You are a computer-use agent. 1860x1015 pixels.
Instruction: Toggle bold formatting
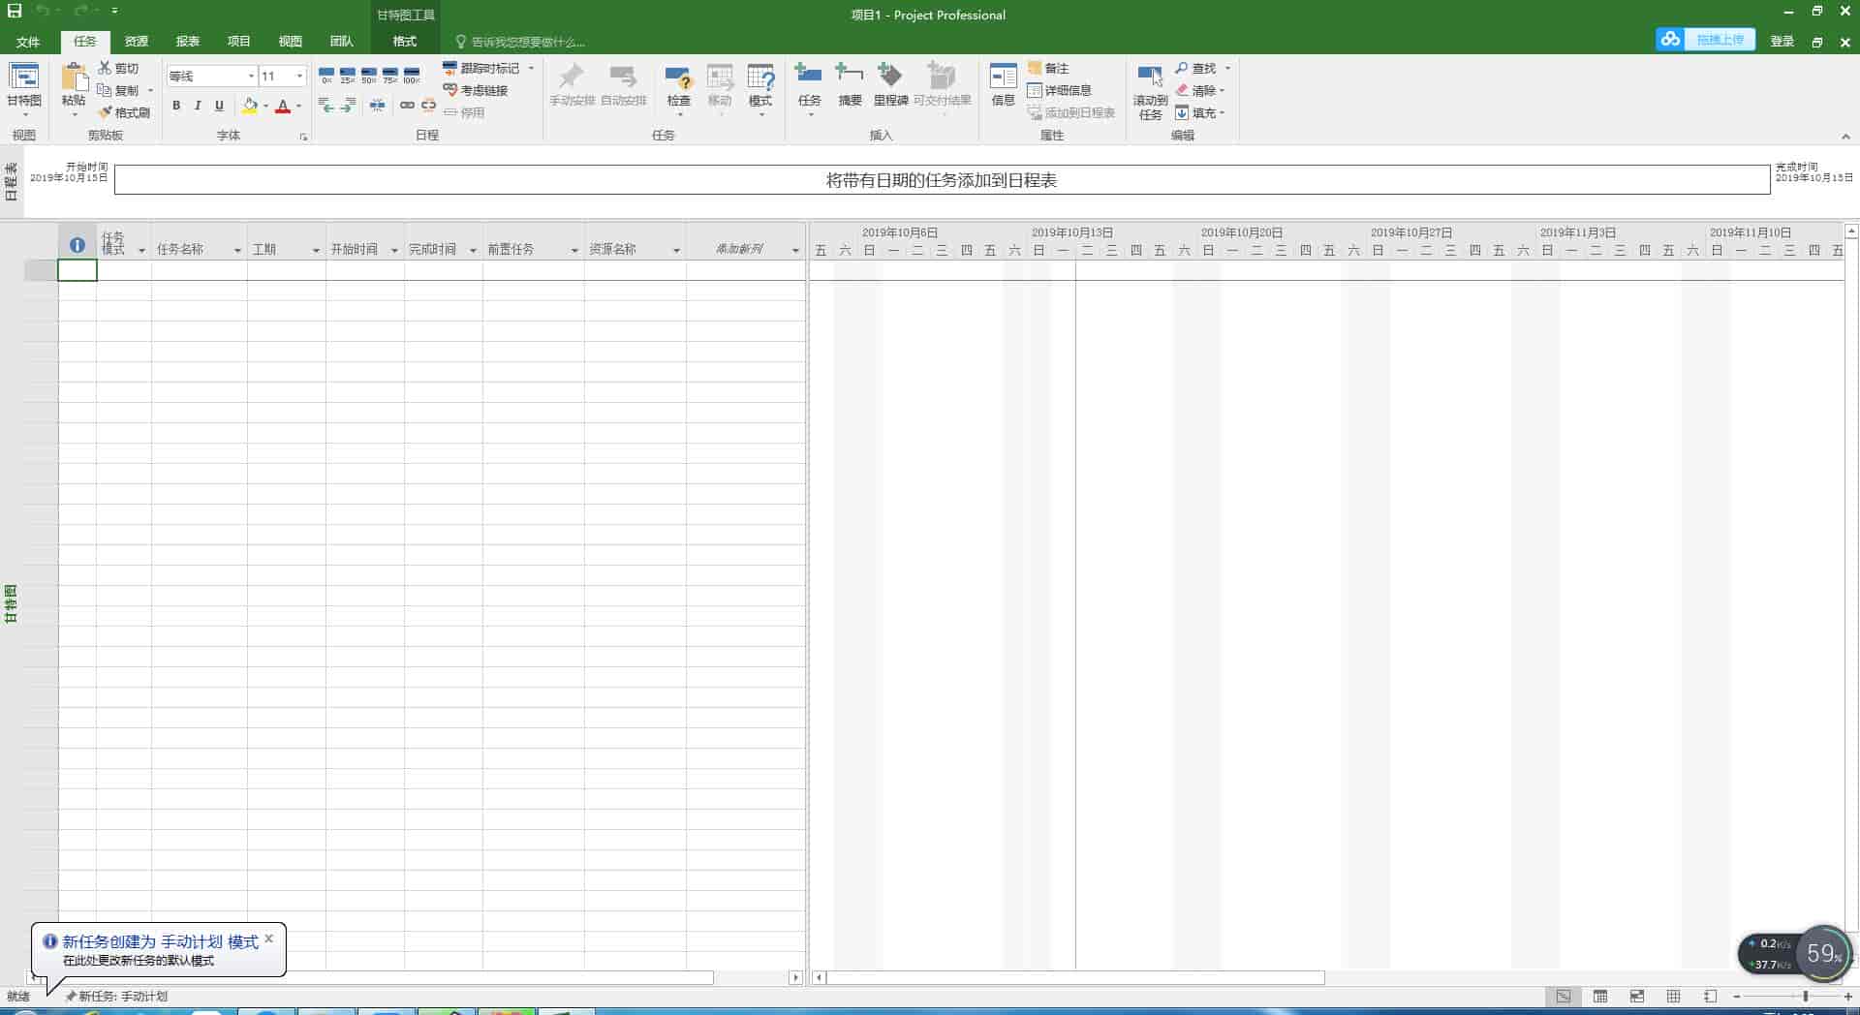176,106
